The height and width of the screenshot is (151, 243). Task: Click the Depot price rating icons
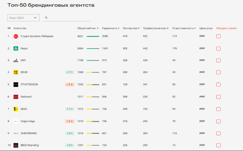(202, 48)
